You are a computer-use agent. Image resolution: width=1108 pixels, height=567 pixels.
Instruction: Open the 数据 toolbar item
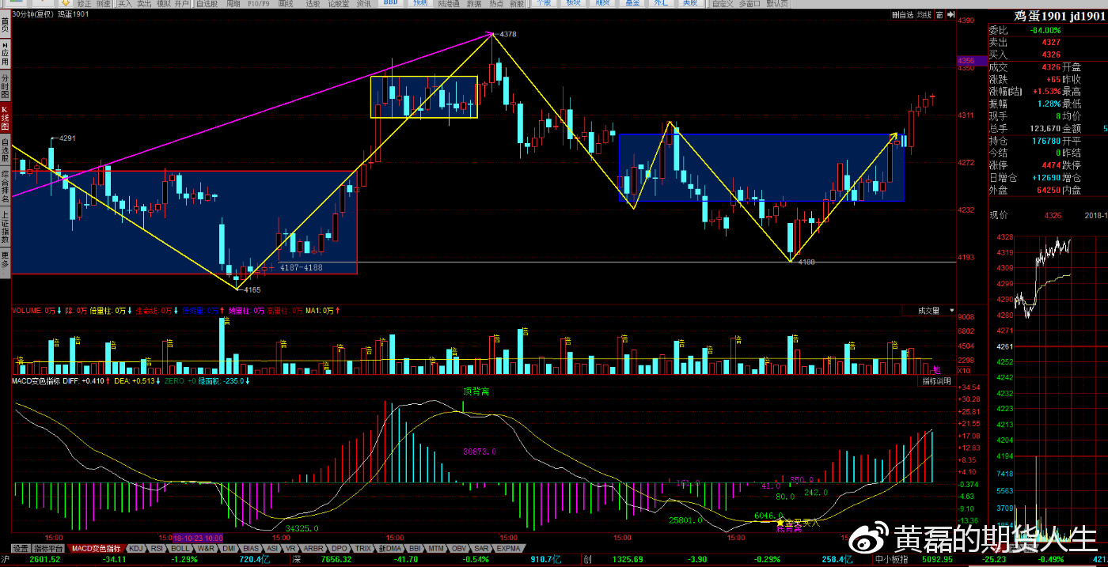tap(474, 4)
